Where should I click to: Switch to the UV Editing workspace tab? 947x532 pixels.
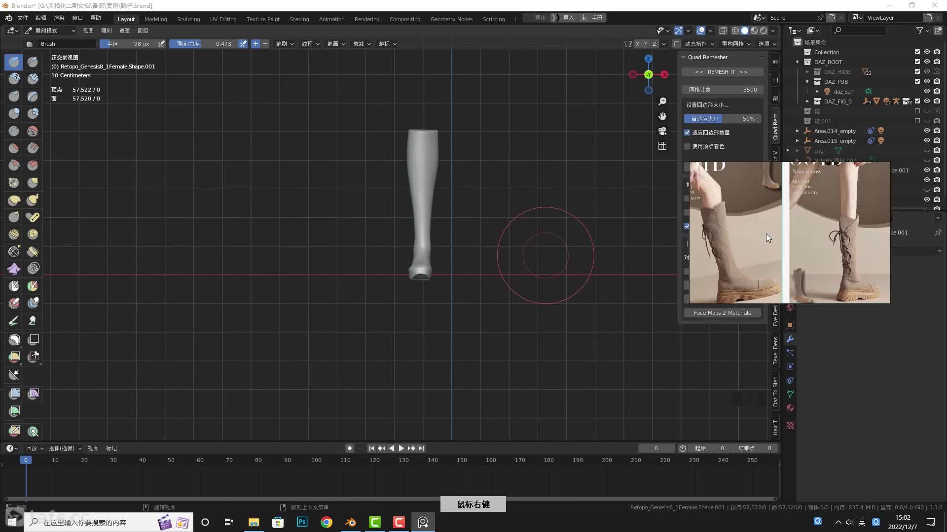(x=223, y=19)
